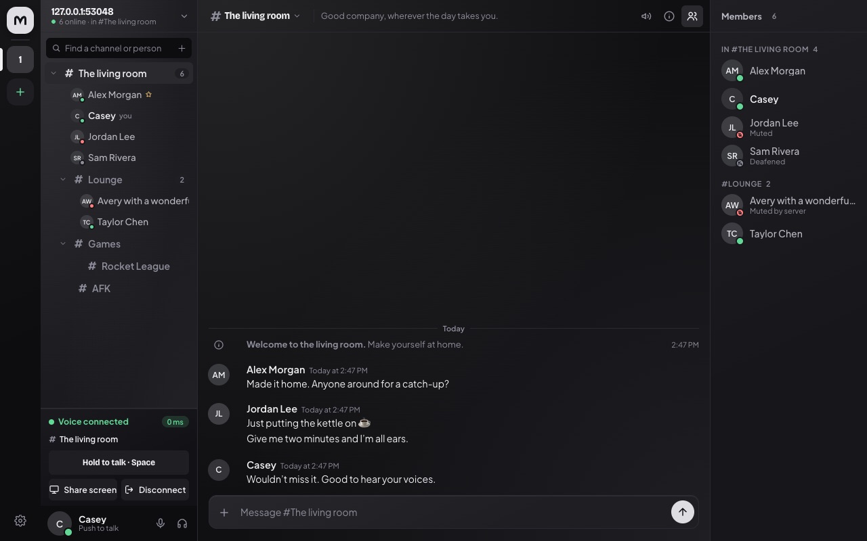Click the plus icon beside search field

pyautogui.click(x=182, y=48)
